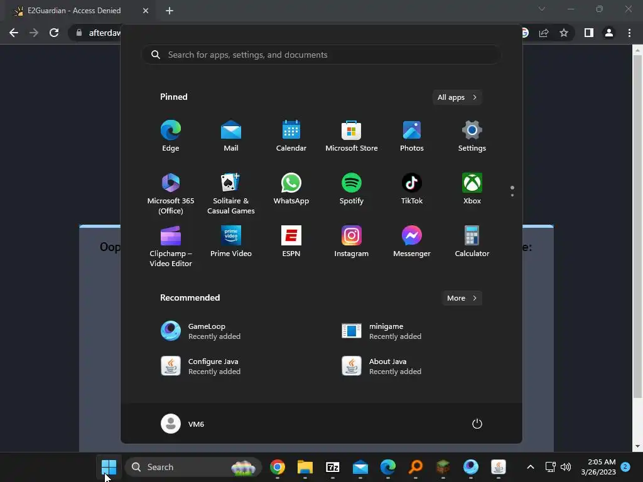This screenshot has width=643, height=482.
Task: Open the Mail icon in the taskbar
Action: (360, 467)
